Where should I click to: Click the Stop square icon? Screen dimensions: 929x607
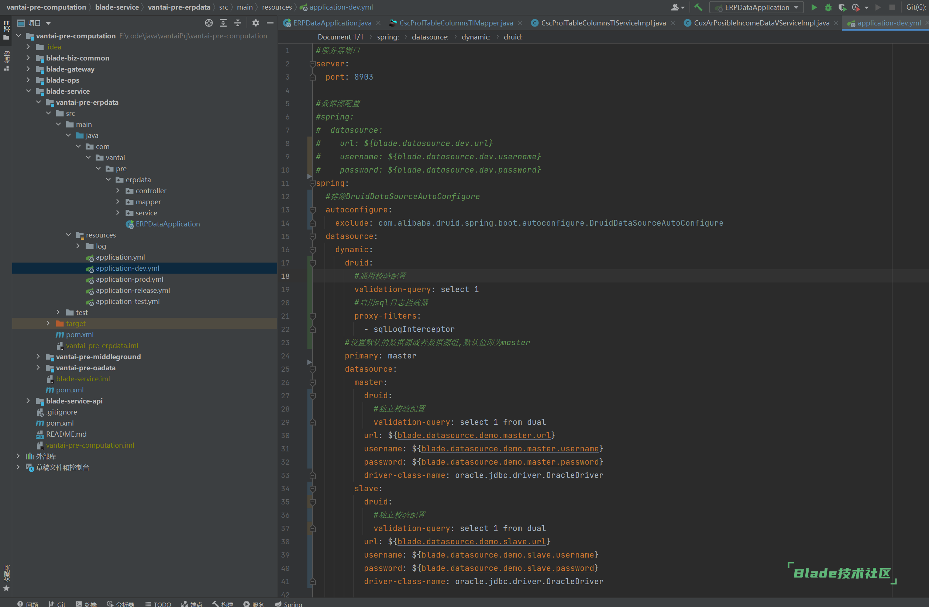coord(892,7)
